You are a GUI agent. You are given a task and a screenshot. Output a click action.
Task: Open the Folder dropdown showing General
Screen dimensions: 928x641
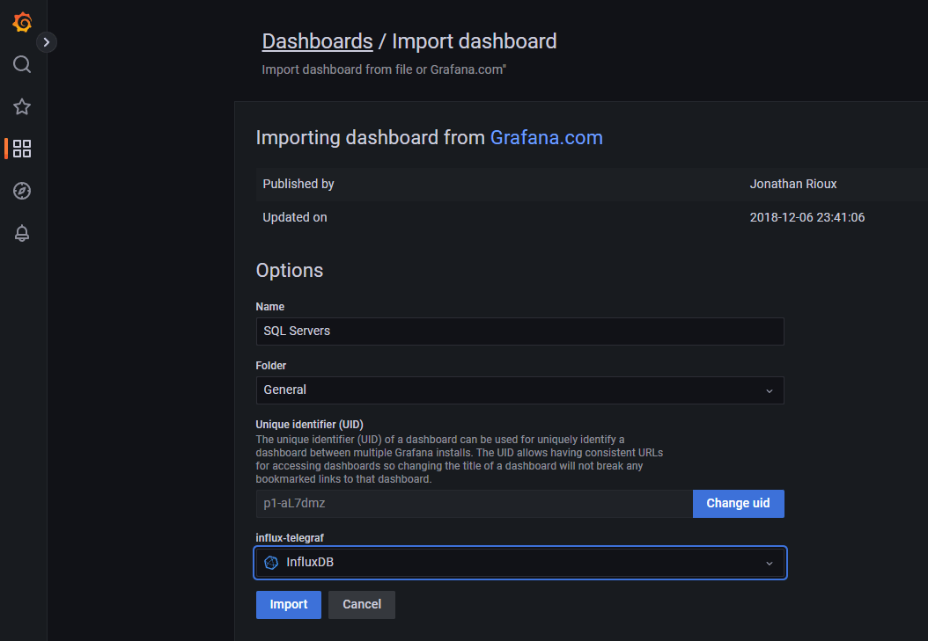pos(519,390)
